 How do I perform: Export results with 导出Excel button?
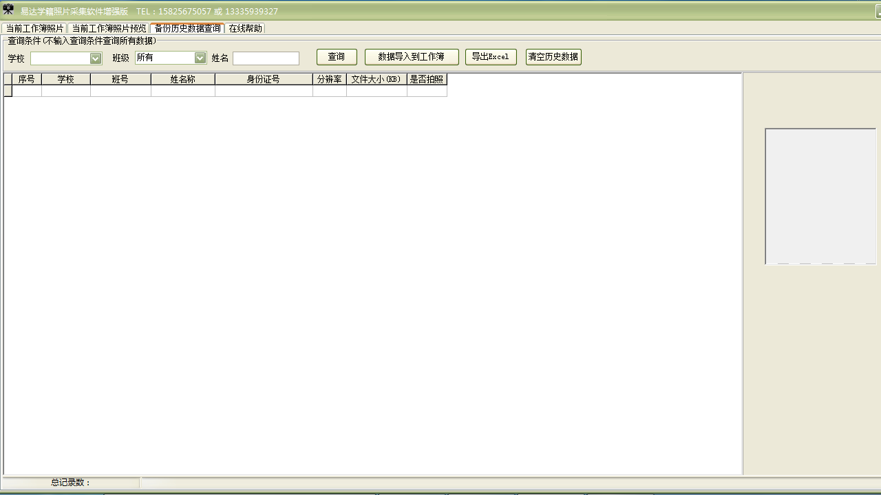coord(490,57)
